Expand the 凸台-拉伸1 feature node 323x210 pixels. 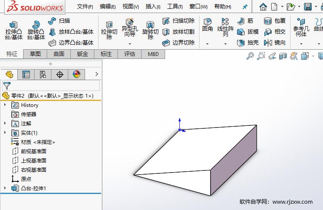click(x=5, y=188)
